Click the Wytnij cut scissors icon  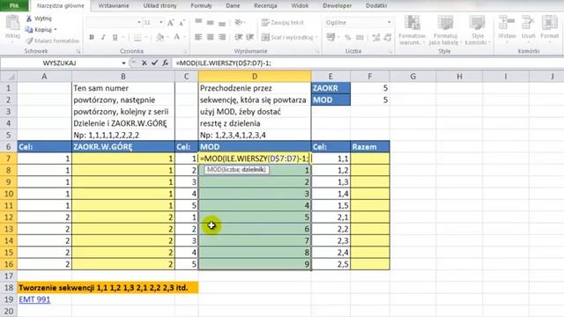[29, 18]
